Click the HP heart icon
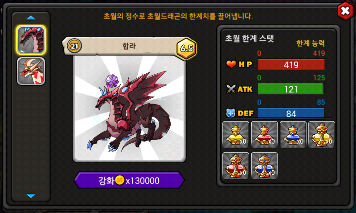 [231, 64]
